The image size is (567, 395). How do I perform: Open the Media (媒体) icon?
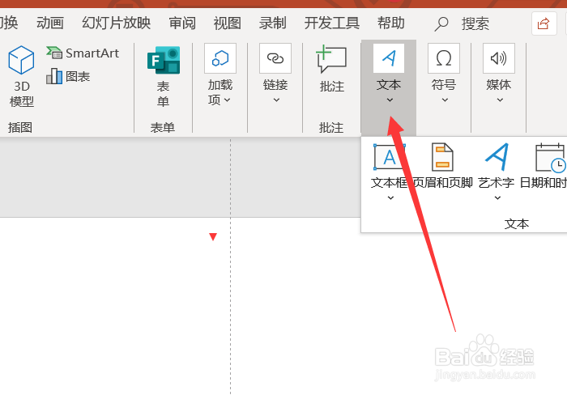(499, 58)
